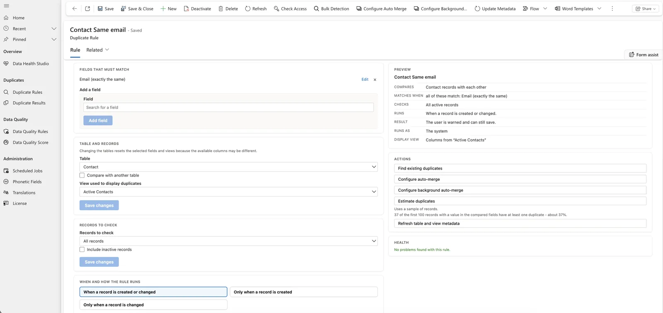Create a New record
663x313 pixels.
click(169, 9)
